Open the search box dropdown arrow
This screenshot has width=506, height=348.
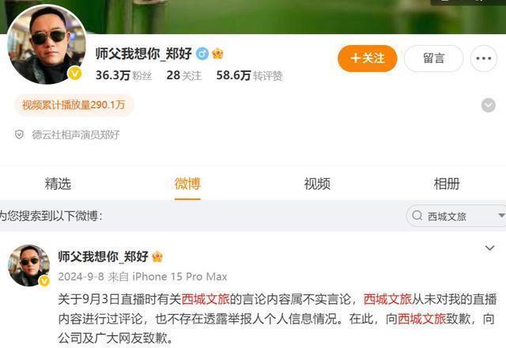501,215
